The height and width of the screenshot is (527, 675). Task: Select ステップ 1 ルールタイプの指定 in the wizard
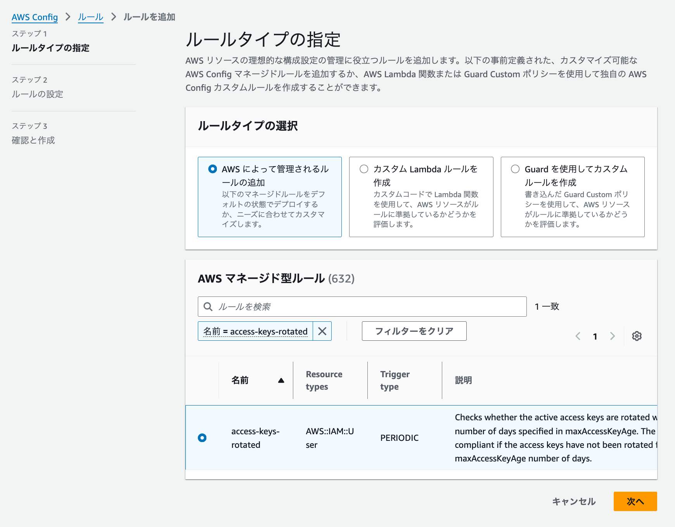tap(50, 41)
